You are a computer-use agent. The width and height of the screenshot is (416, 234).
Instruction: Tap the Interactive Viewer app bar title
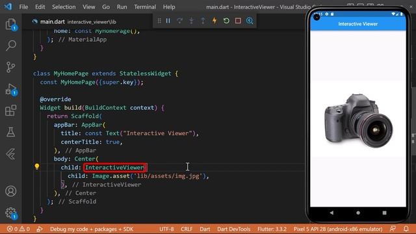pyautogui.click(x=358, y=24)
